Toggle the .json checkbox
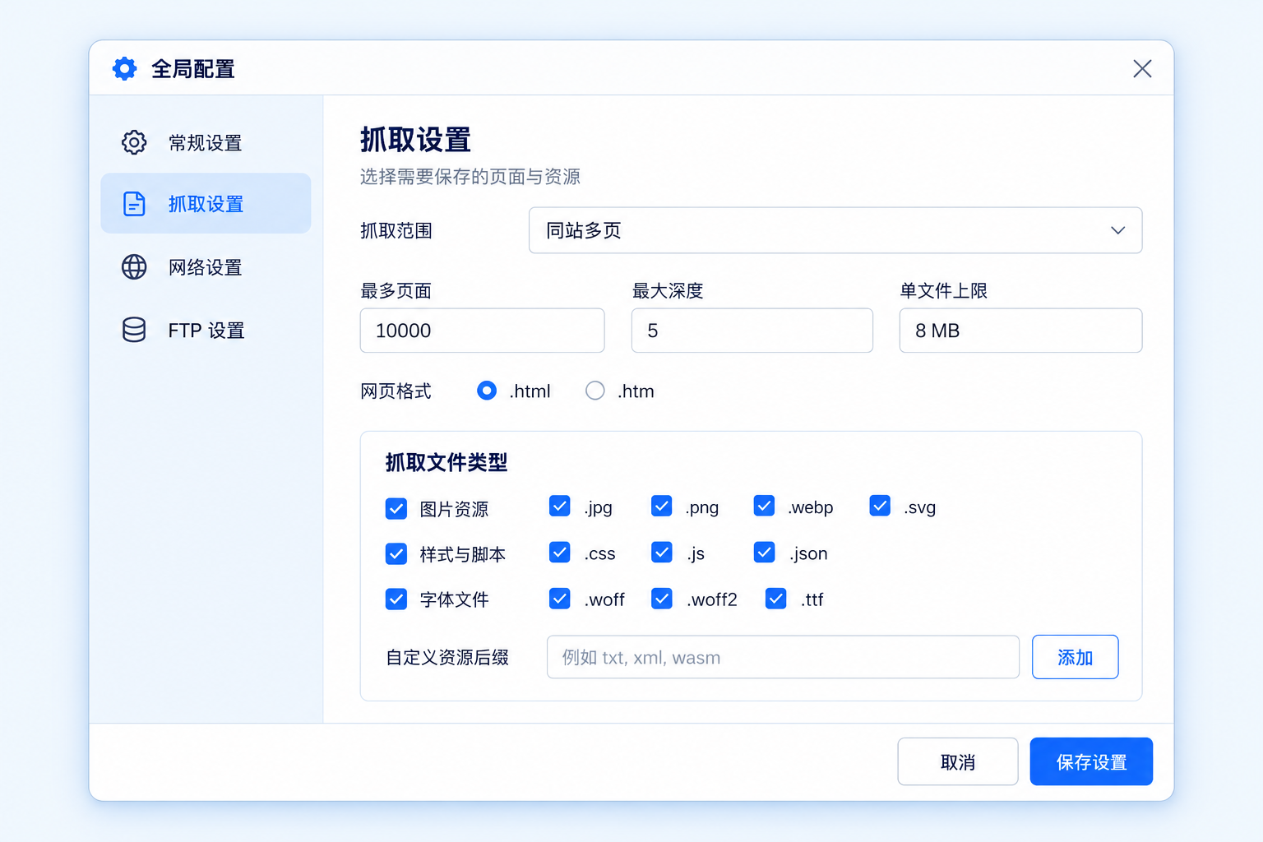Screen dimensions: 1263x842 (764, 552)
